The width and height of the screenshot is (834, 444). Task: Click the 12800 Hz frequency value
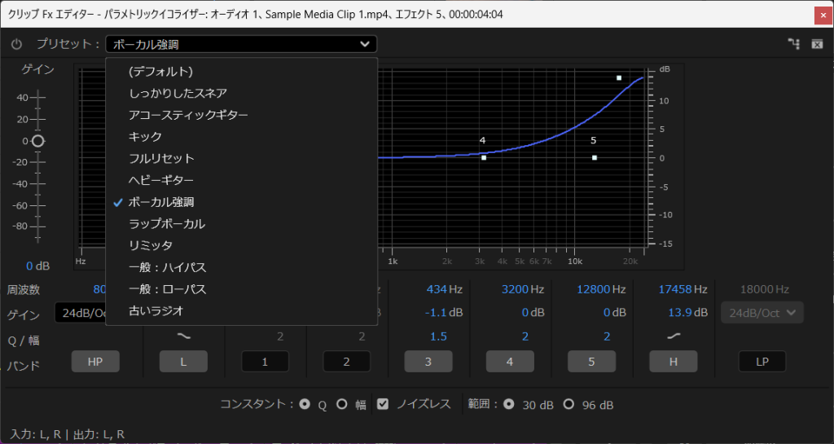point(601,289)
